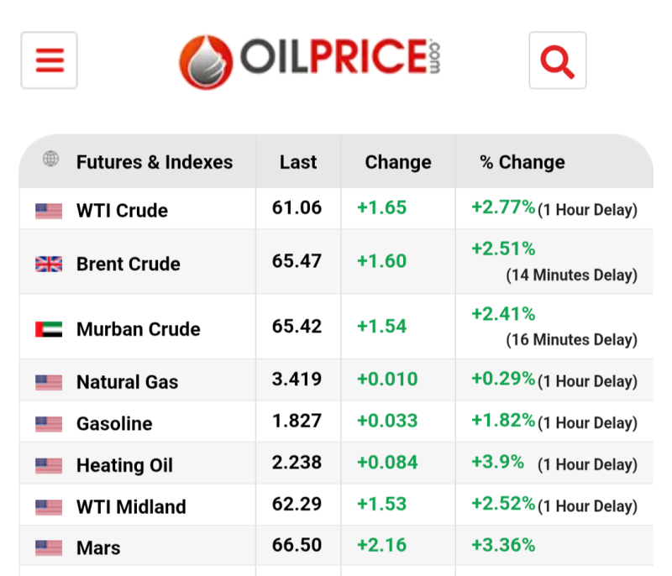This screenshot has width=672, height=576.
Task: Click the Last column header
Action: pos(298,162)
